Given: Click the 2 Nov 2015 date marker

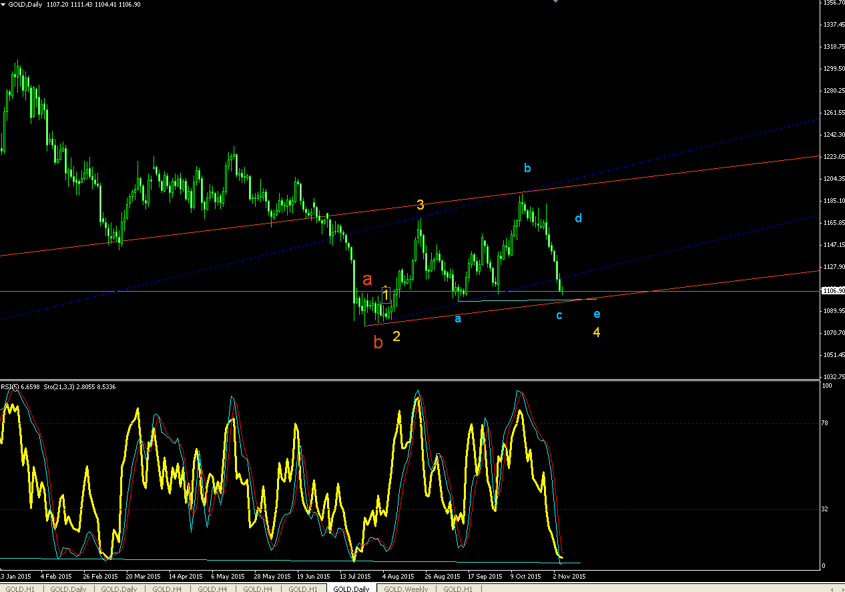Looking at the screenshot, I should coord(569,575).
